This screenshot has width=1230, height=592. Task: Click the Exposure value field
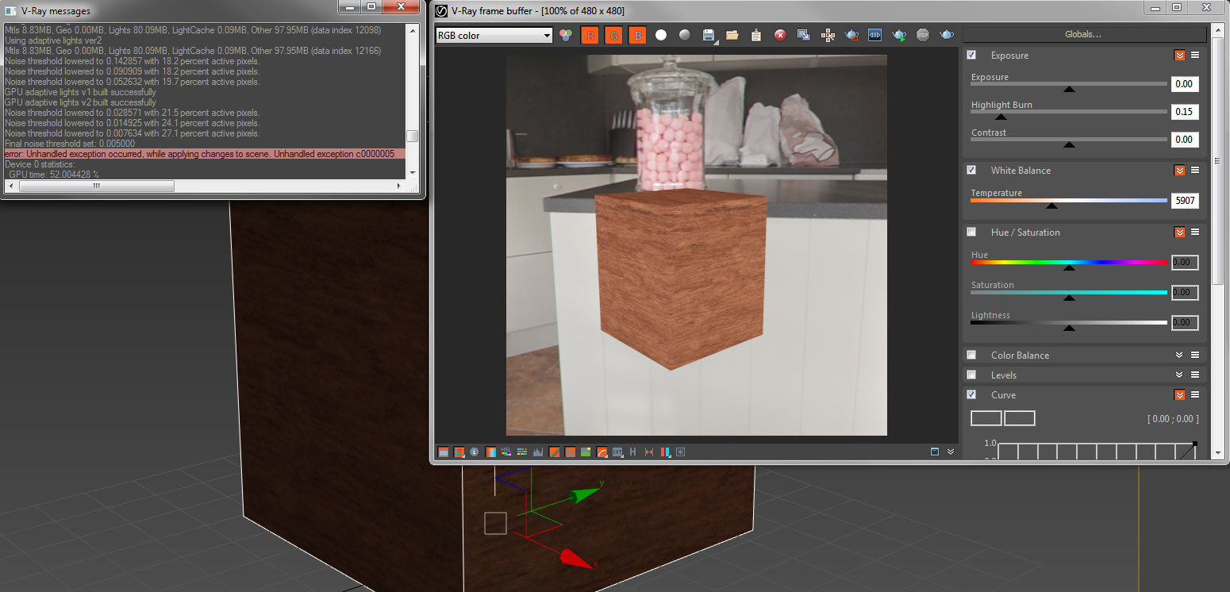[1184, 83]
